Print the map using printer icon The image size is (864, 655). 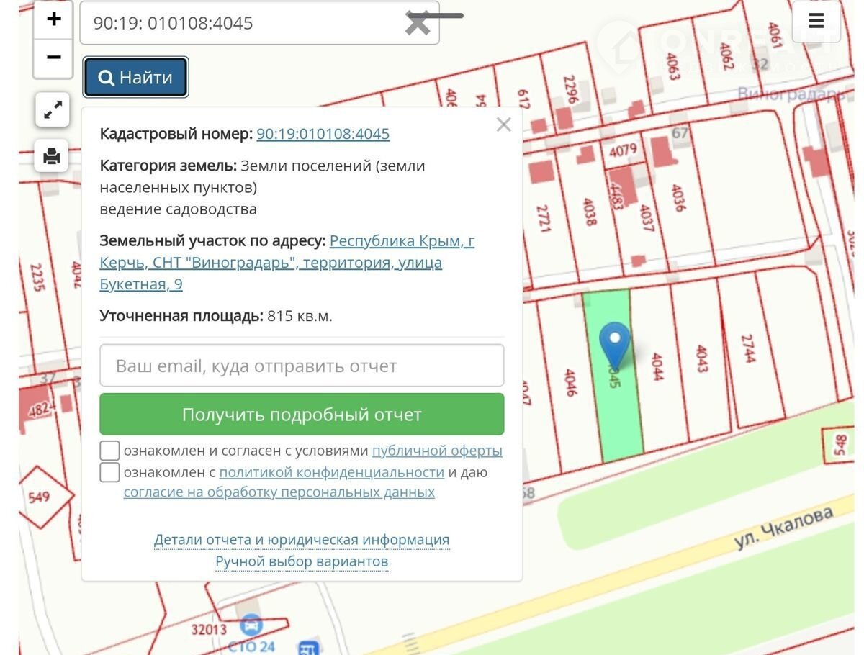[52, 155]
